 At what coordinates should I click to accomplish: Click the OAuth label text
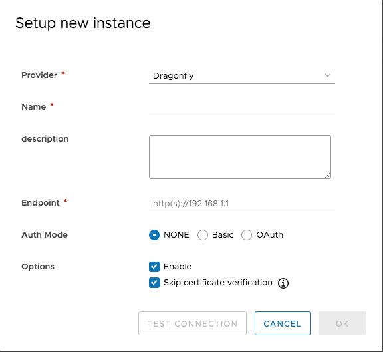point(270,235)
